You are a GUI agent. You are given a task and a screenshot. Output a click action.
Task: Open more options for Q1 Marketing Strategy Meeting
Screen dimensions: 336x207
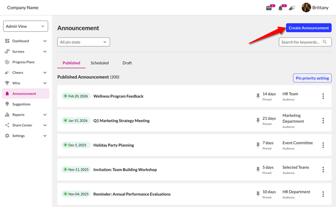(323, 121)
